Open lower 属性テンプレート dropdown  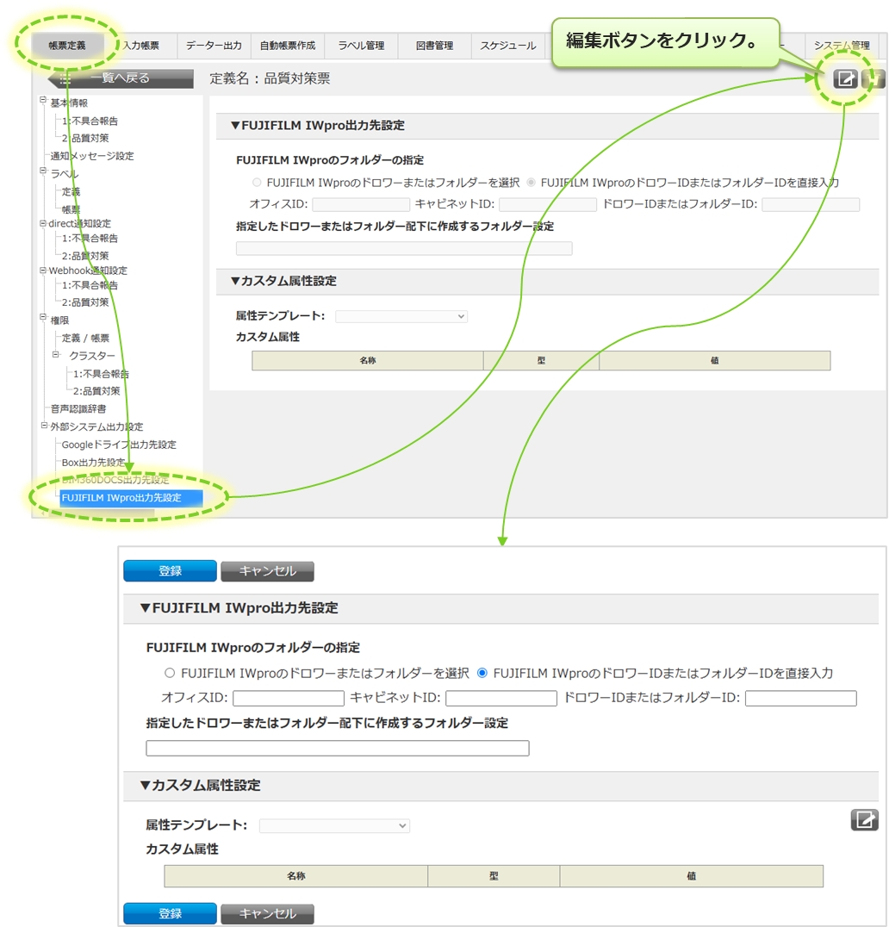334,826
